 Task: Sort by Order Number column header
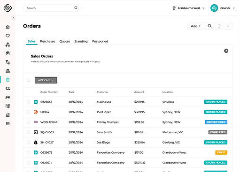click(49, 92)
